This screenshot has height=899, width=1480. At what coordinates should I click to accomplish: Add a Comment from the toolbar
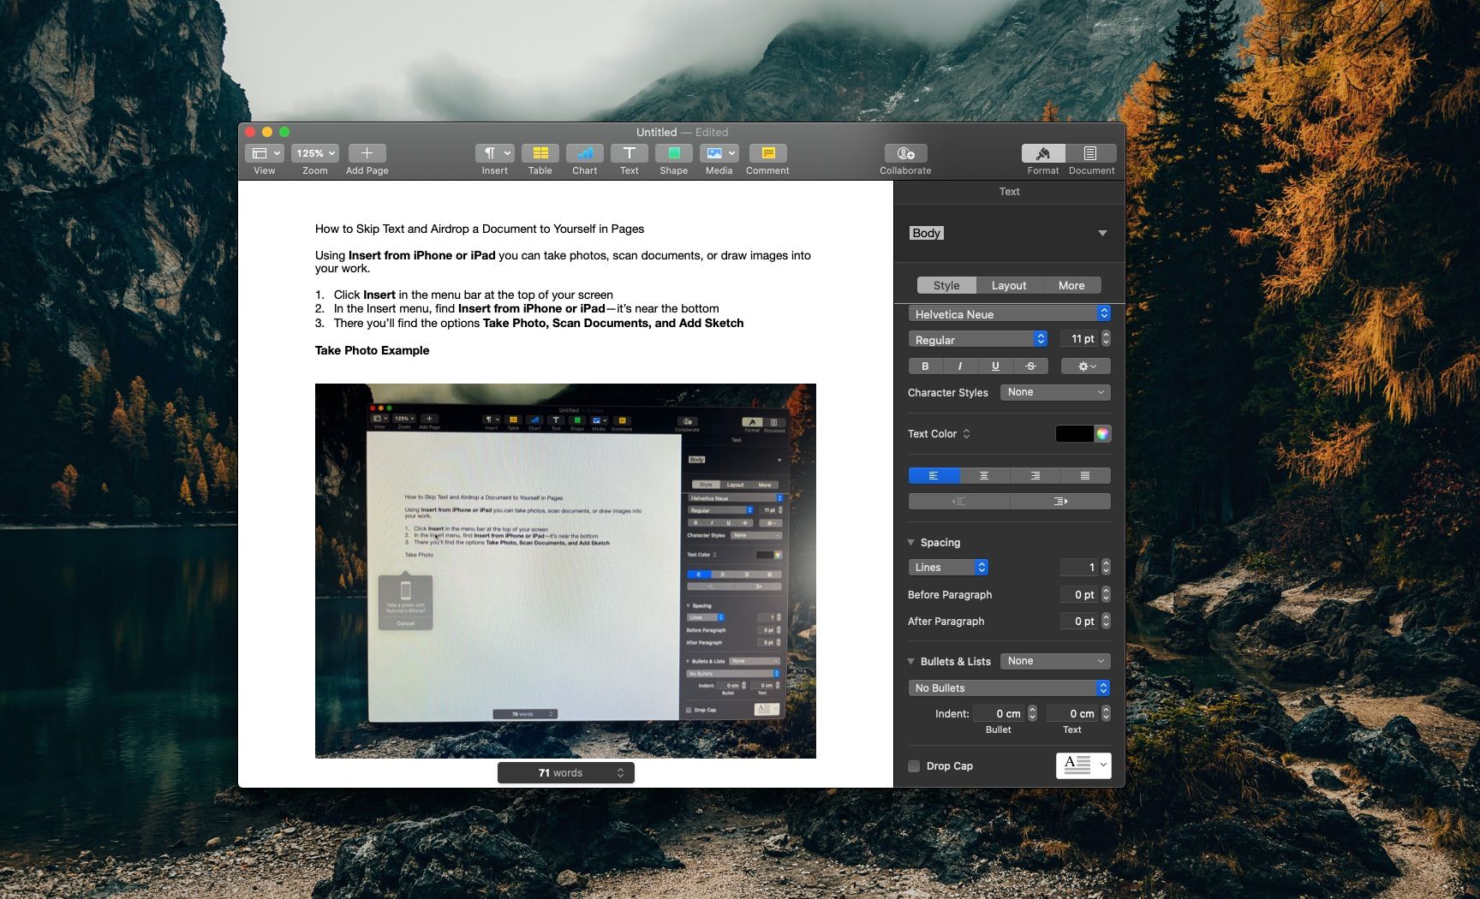(x=767, y=153)
